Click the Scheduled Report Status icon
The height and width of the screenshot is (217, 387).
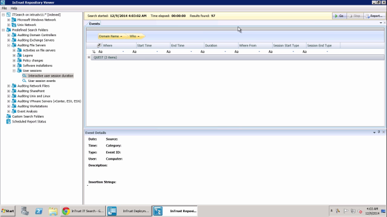coord(8,122)
